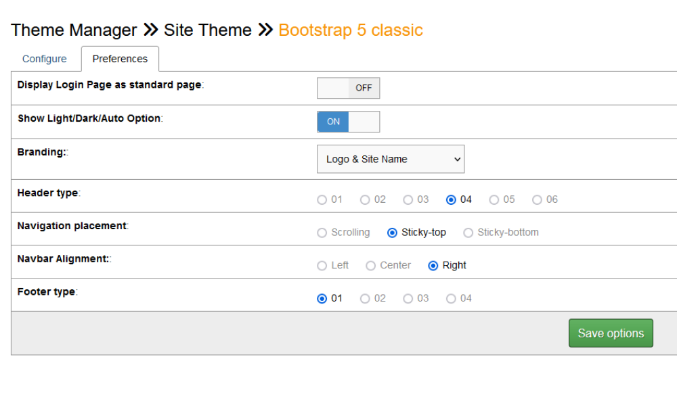
Task: Select Footer type 02
Action: click(x=365, y=299)
